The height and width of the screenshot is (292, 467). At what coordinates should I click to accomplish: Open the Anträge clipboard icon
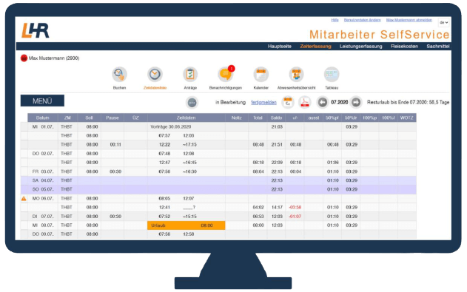point(190,75)
